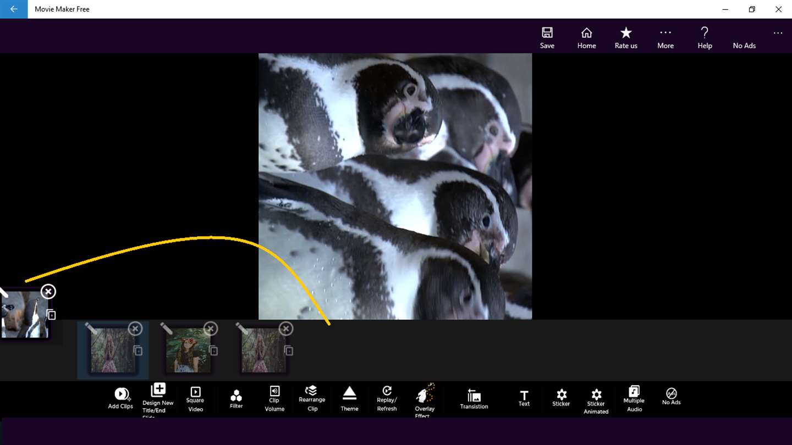Open Multiple Audio tool

[x=634, y=399]
